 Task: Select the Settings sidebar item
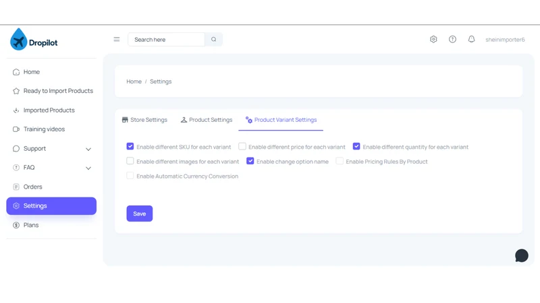(51, 206)
